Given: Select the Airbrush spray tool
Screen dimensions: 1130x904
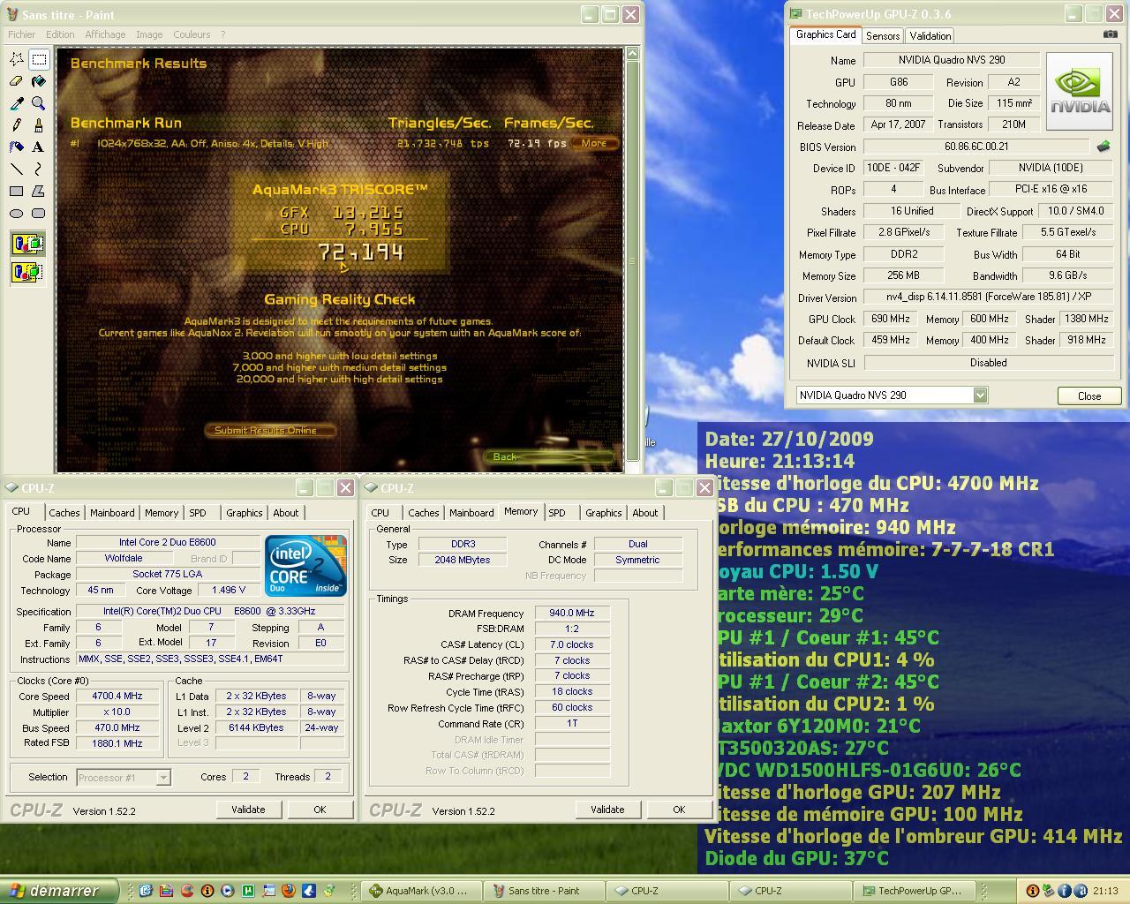Looking at the screenshot, I should pyautogui.click(x=17, y=147).
